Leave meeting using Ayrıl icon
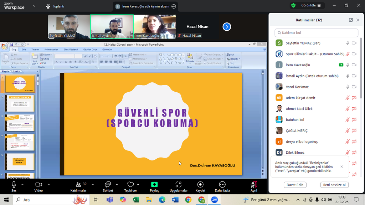 coord(253,185)
